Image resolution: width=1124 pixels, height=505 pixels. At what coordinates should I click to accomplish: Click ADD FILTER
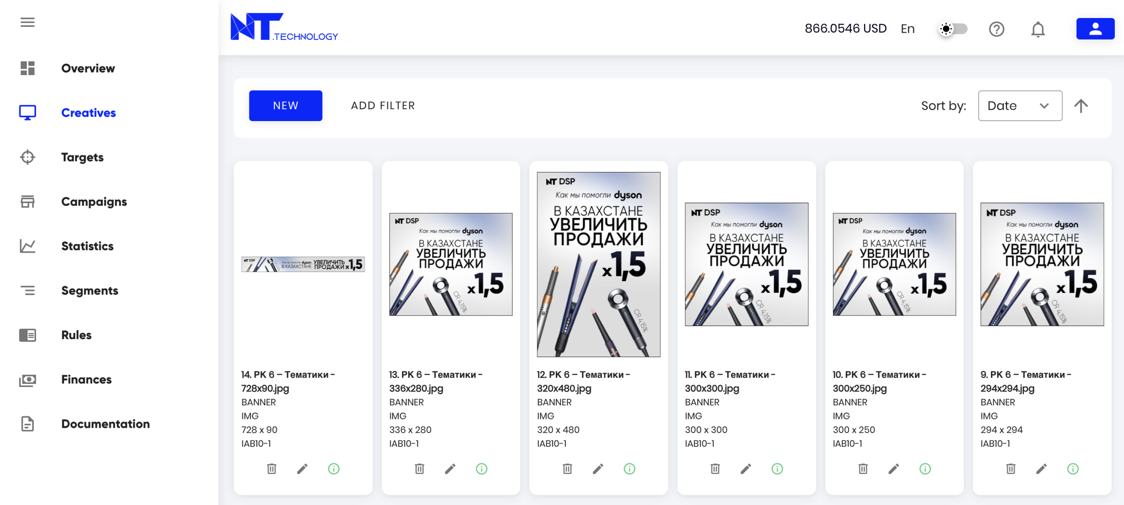coord(383,106)
